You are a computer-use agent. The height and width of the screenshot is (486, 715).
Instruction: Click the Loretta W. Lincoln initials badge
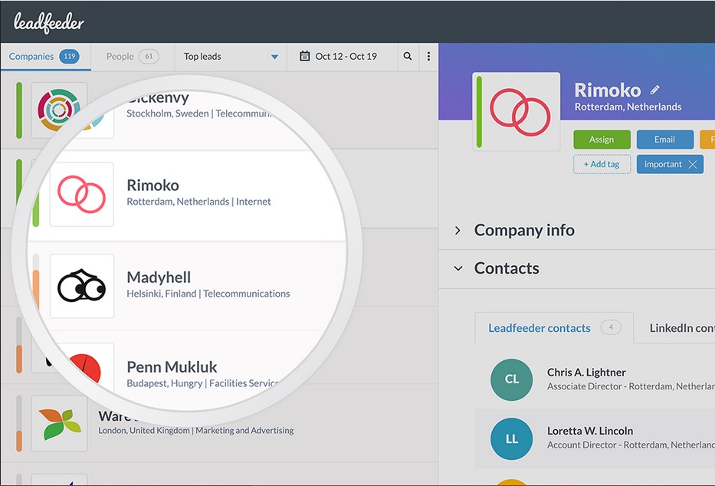coord(511,439)
